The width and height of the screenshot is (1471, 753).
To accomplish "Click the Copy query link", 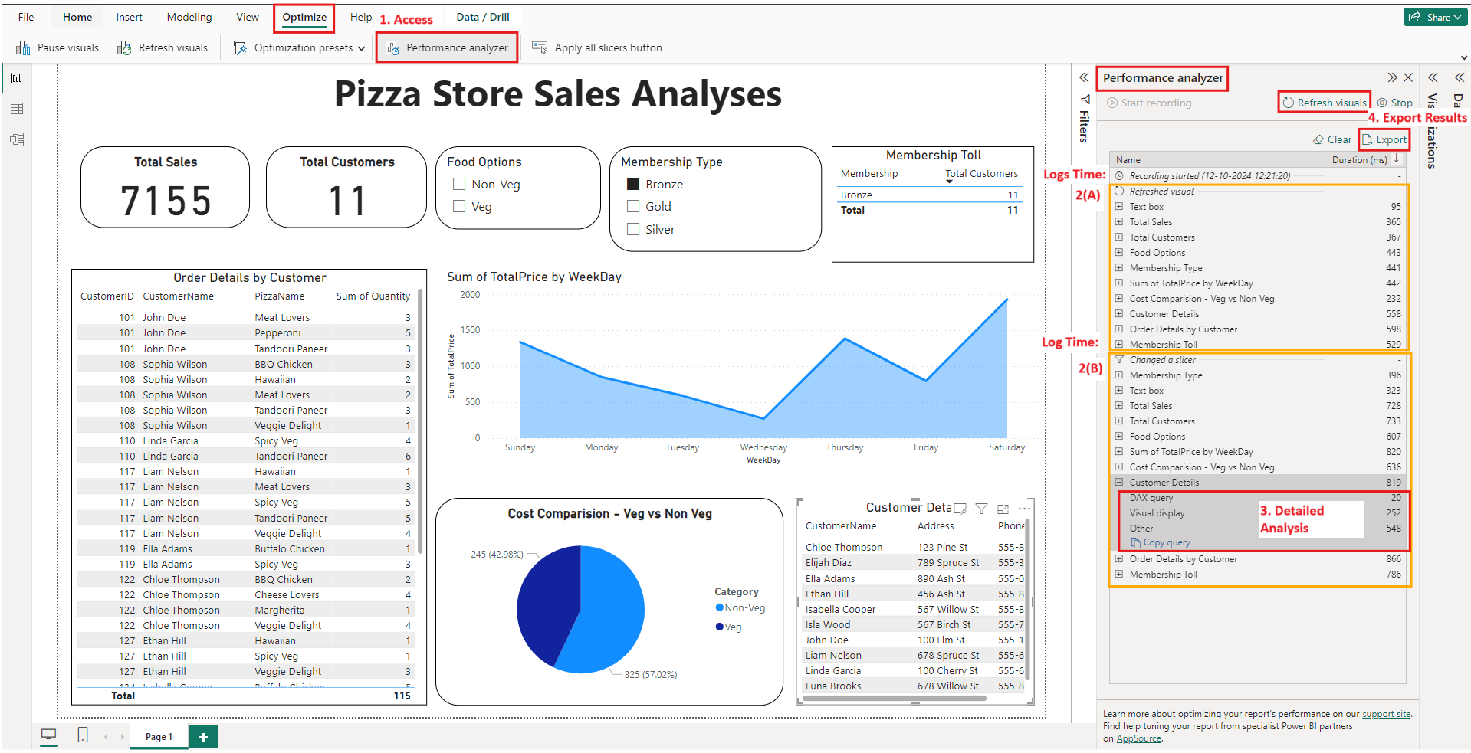I will click(1161, 542).
